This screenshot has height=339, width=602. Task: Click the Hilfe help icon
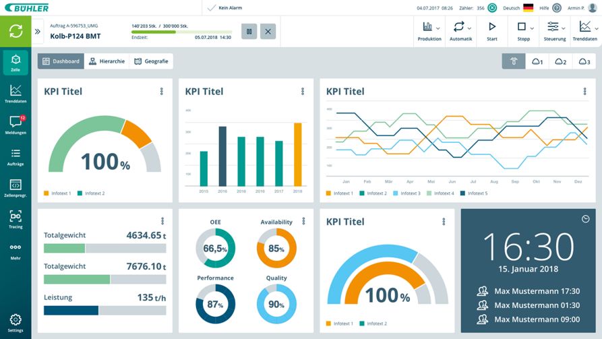click(x=557, y=8)
